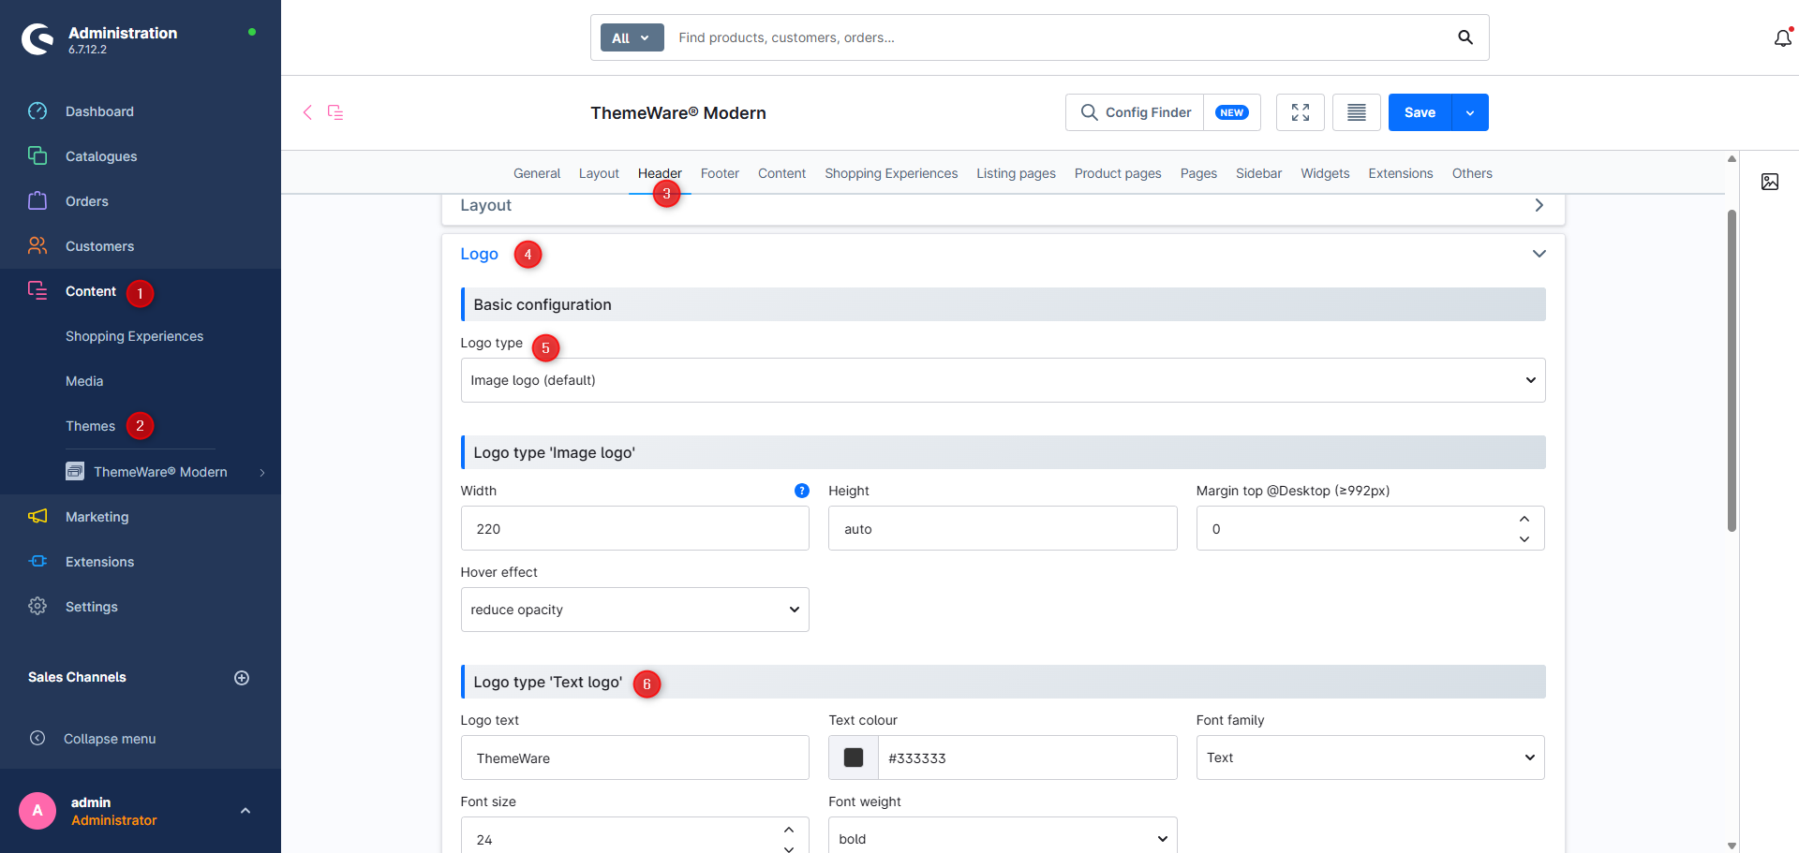1799x853 pixels.
Task: Expand the Layout section
Action: coord(1539,205)
